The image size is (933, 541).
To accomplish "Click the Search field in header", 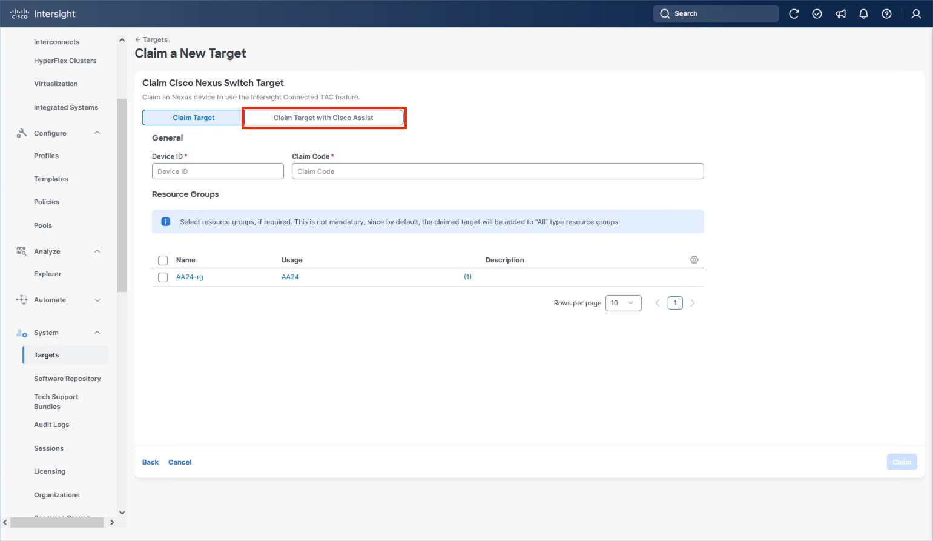I will click(716, 14).
